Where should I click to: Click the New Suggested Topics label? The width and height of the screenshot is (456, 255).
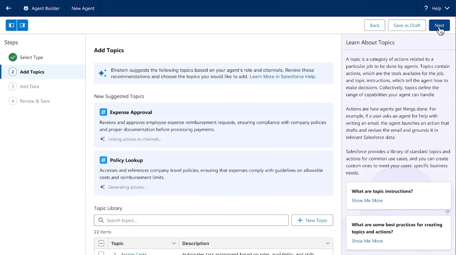click(x=119, y=96)
